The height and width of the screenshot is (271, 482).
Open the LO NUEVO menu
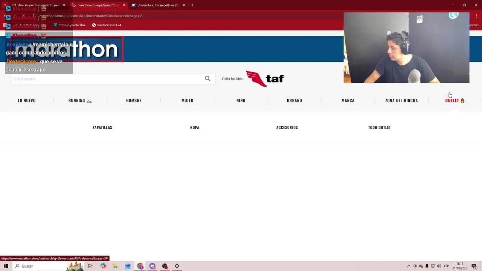pos(27,100)
